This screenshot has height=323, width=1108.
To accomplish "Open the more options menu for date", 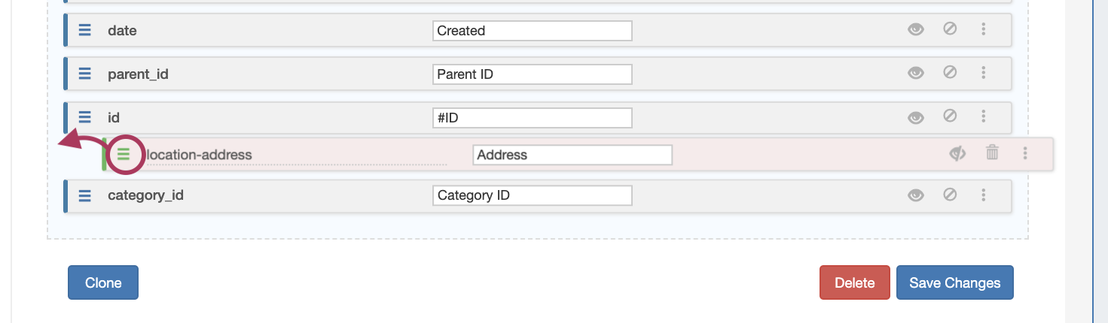I will tap(984, 29).
